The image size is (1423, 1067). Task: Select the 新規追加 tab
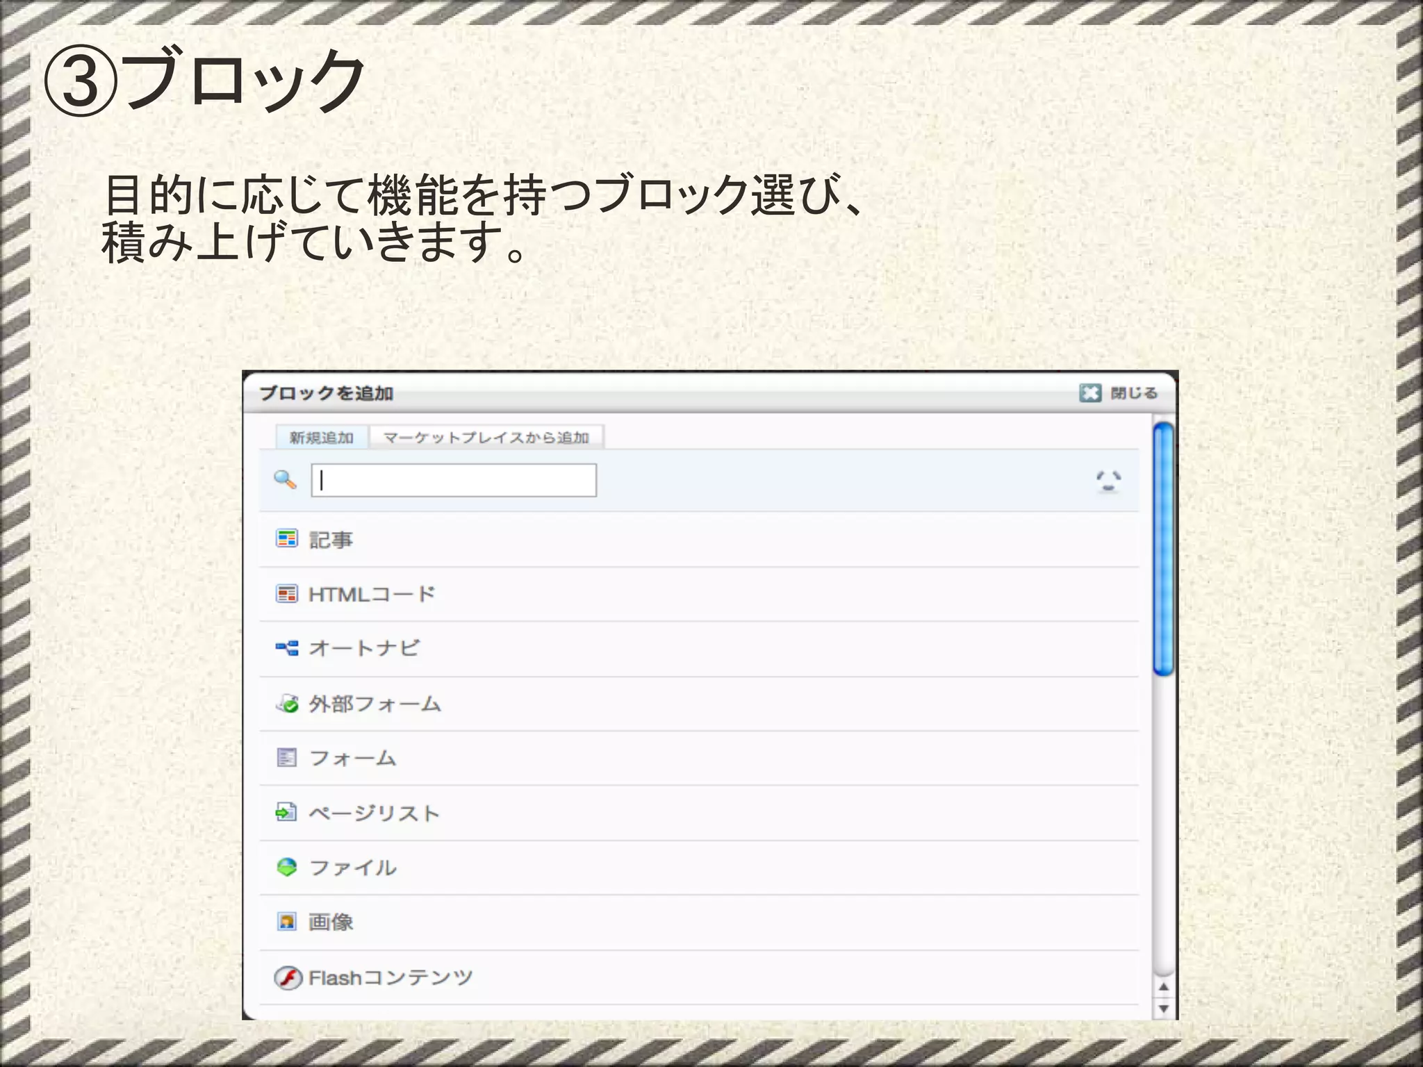pos(322,437)
